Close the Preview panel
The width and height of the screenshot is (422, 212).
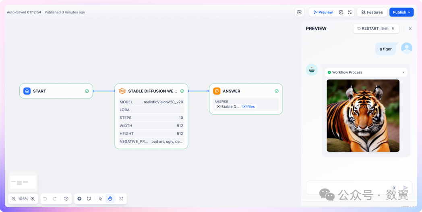410,29
